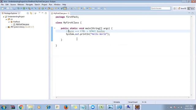Open the Edit menu
The height and width of the screenshot is (110, 196).
pyautogui.click(x=7, y=5)
